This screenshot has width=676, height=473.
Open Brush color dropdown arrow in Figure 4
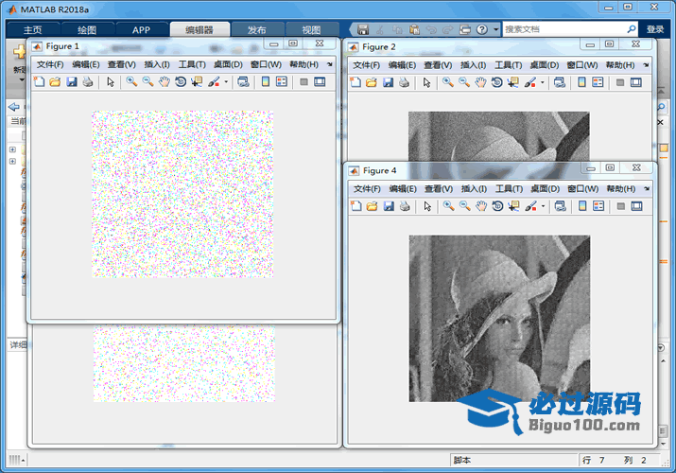(544, 206)
